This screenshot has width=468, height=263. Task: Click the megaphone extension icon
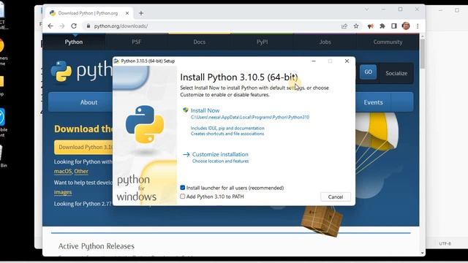pyautogui.click(x=371, y=26)
